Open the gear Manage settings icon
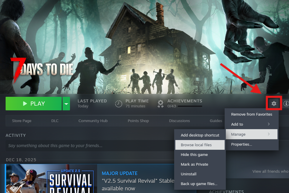 [274, 103]
